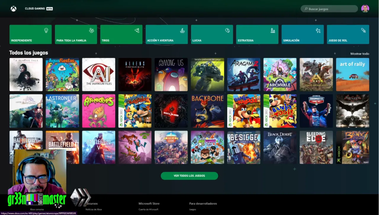Open the AquaFiestas game tile

pyautogui.click(x=62, y=74)
